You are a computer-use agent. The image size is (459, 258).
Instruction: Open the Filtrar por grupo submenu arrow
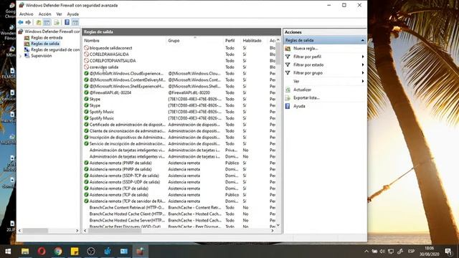(x=363, y=73)
